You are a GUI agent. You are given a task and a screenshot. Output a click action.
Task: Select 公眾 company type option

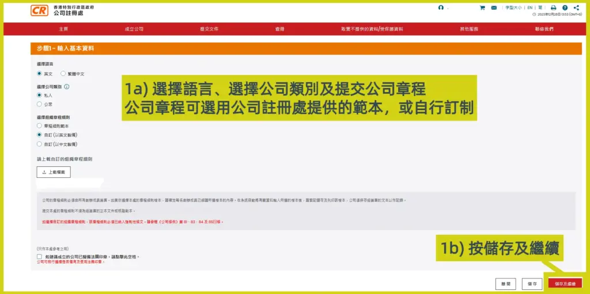[x=39, y=104]
